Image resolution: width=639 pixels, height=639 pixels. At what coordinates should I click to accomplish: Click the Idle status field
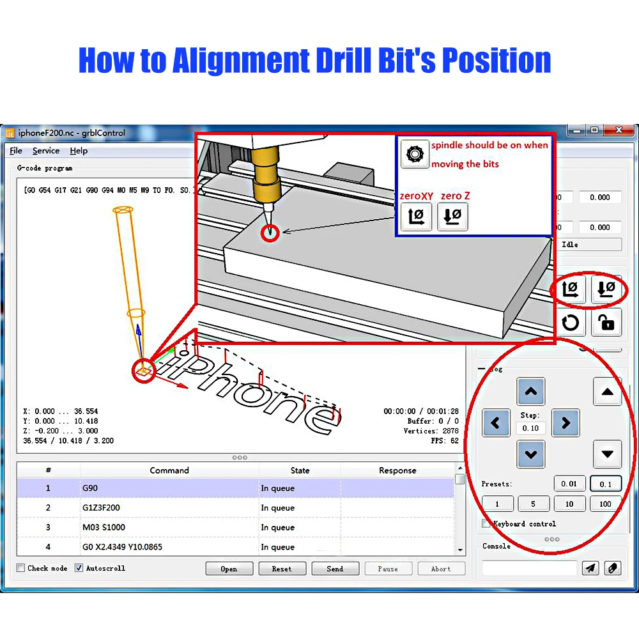click(590, 245)
